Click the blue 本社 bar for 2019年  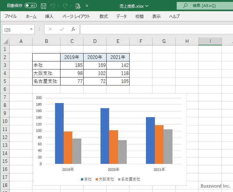(59, 133)
